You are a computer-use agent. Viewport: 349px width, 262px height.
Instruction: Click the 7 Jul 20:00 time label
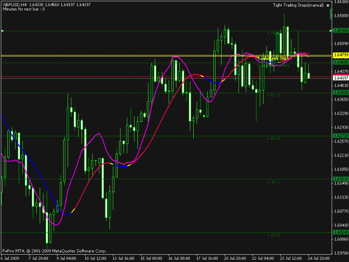(39, 259)
